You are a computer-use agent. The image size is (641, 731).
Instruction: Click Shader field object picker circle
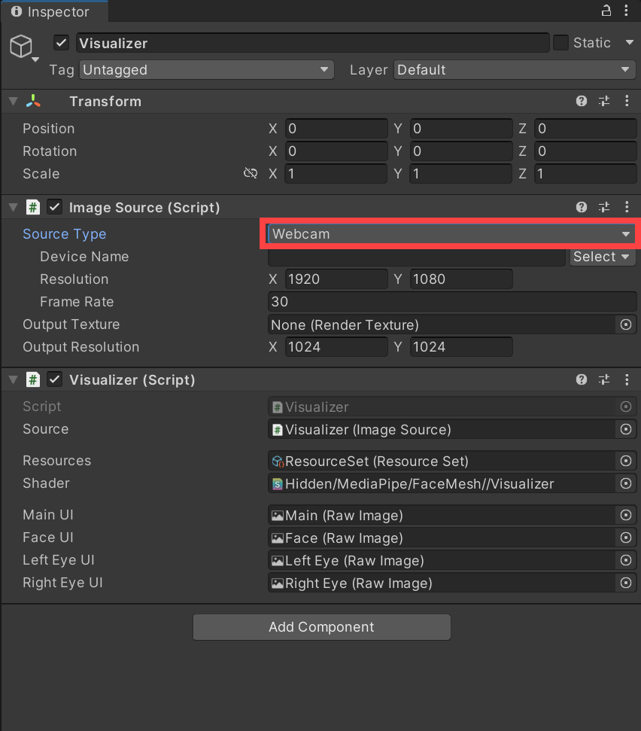point(626,483)
